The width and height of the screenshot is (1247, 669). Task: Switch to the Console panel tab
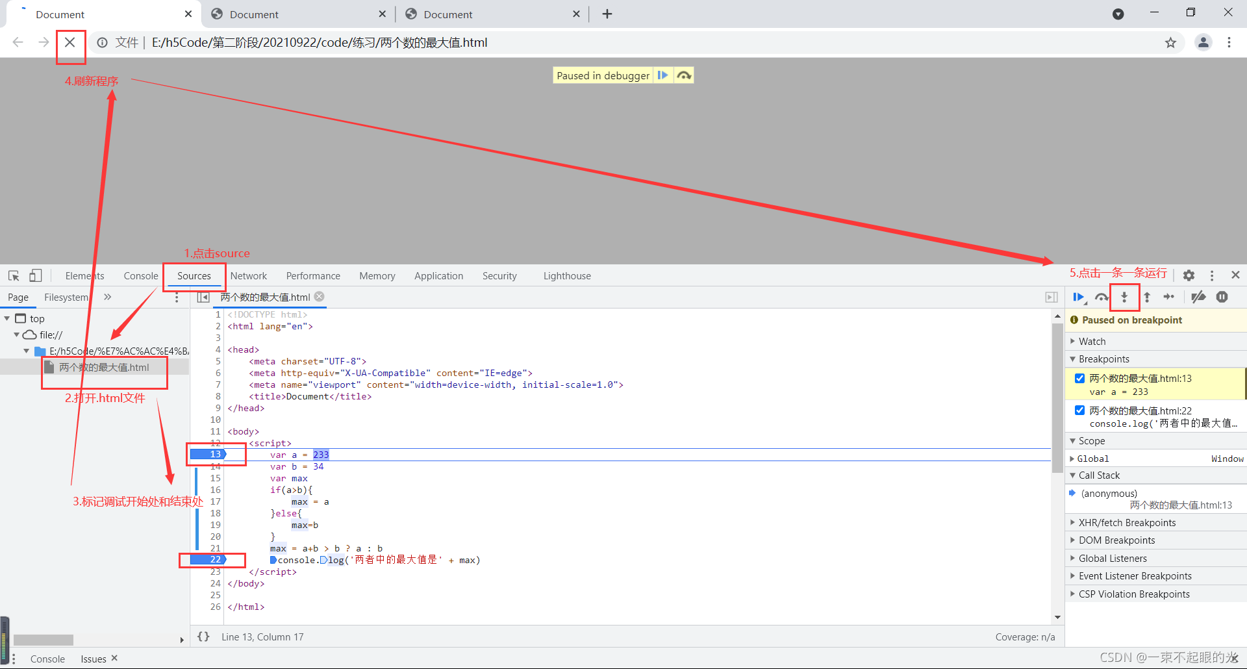point(141,276)
